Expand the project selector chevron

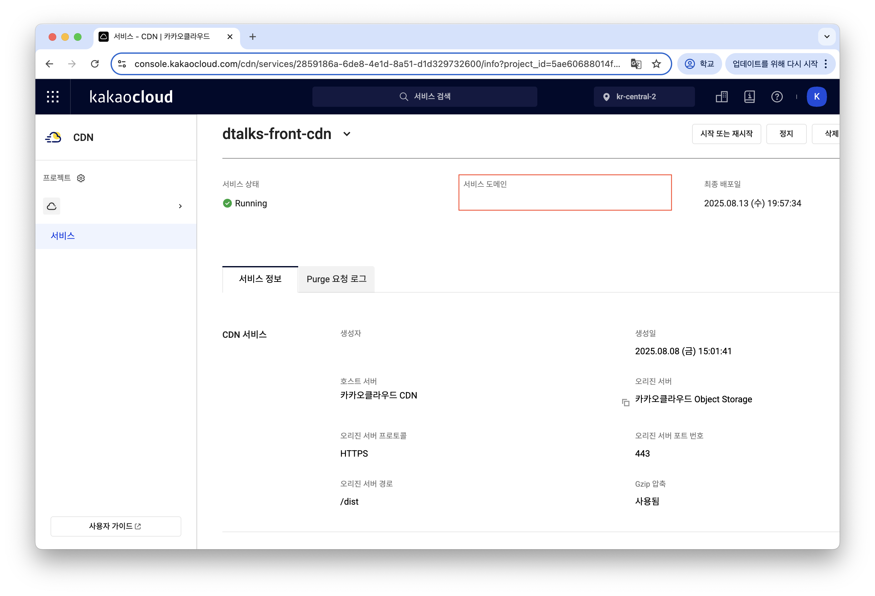tap(180, 206)
